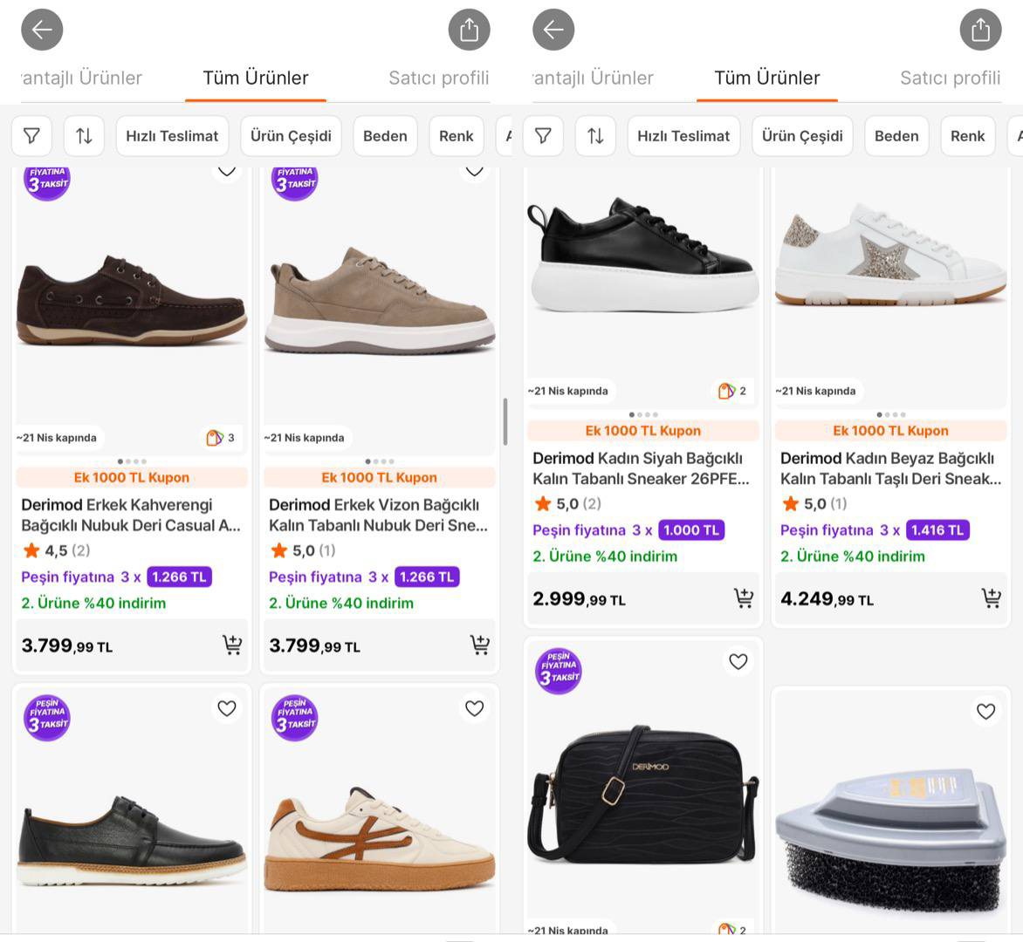
Task: Tap the share icon in the right screen
Action: pos(980,30)
